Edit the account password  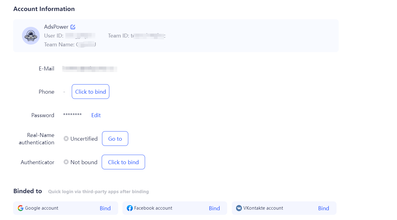point(96,115)
